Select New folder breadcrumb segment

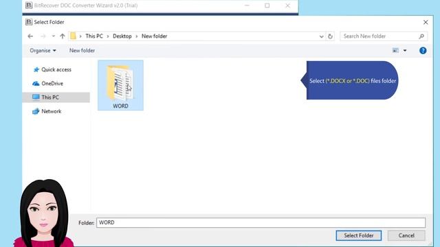pyautogui.click(x=154, y=36)
